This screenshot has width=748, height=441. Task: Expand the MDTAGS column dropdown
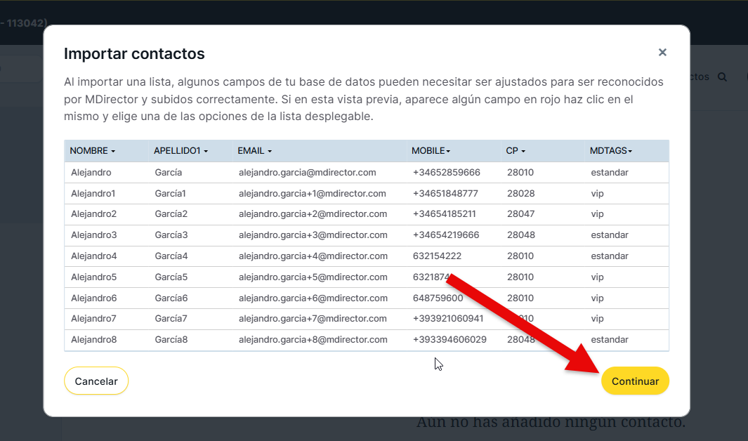point(611,151)
